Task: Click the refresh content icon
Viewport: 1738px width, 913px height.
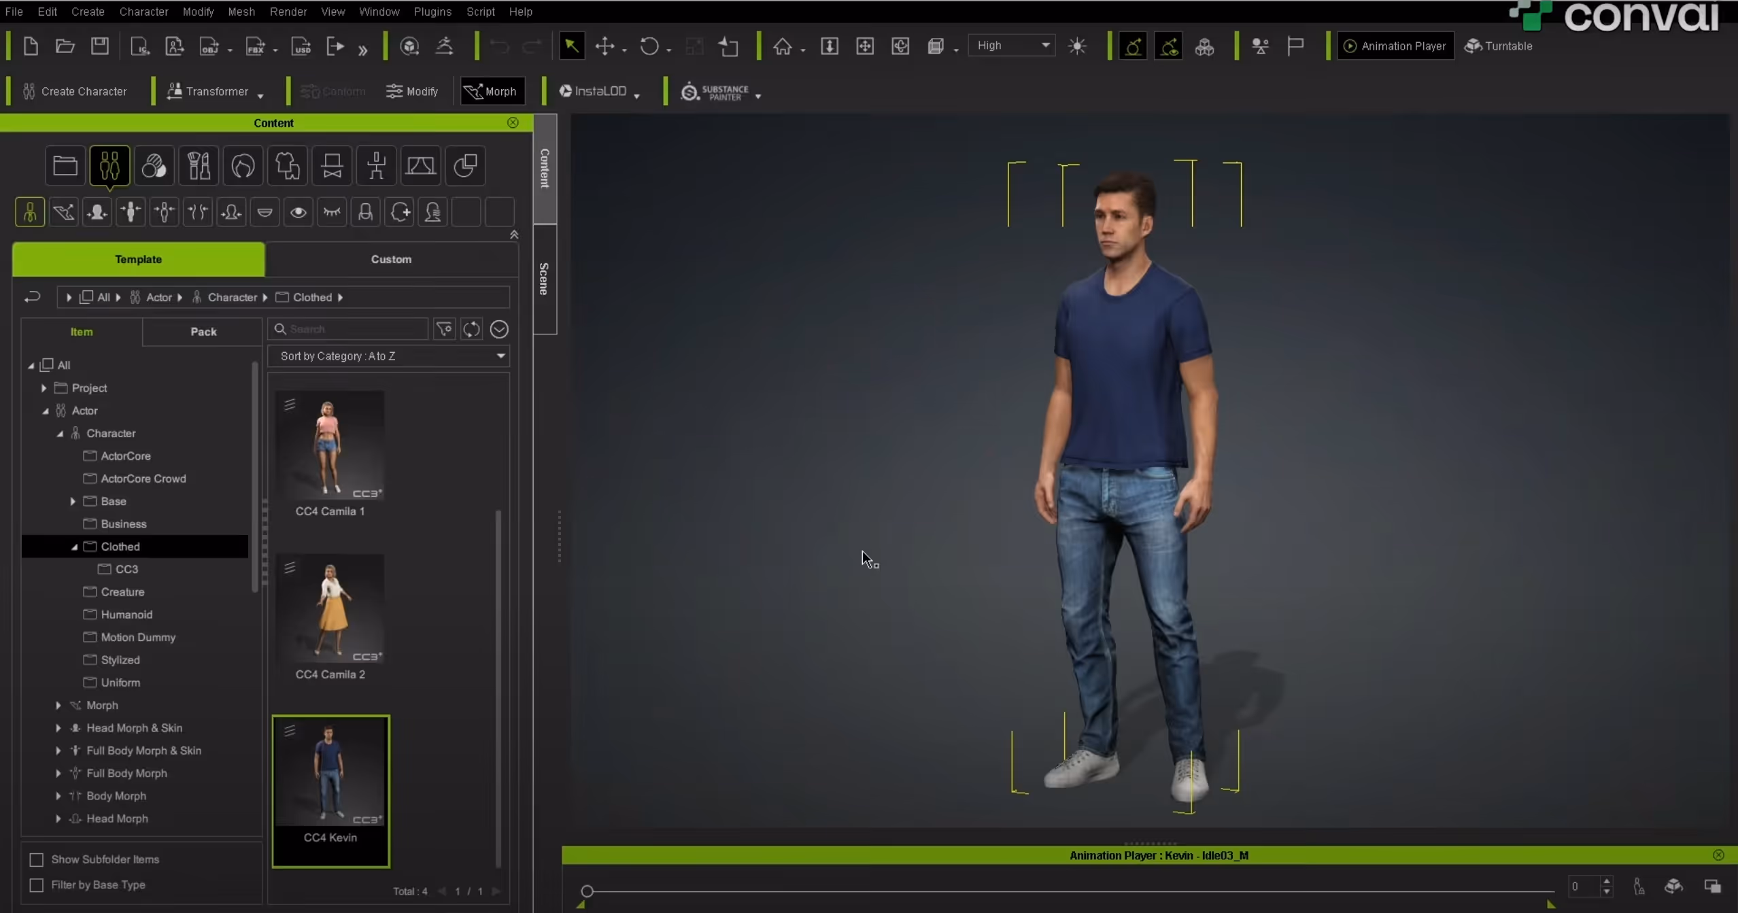Action: click(x=471, y=329)
